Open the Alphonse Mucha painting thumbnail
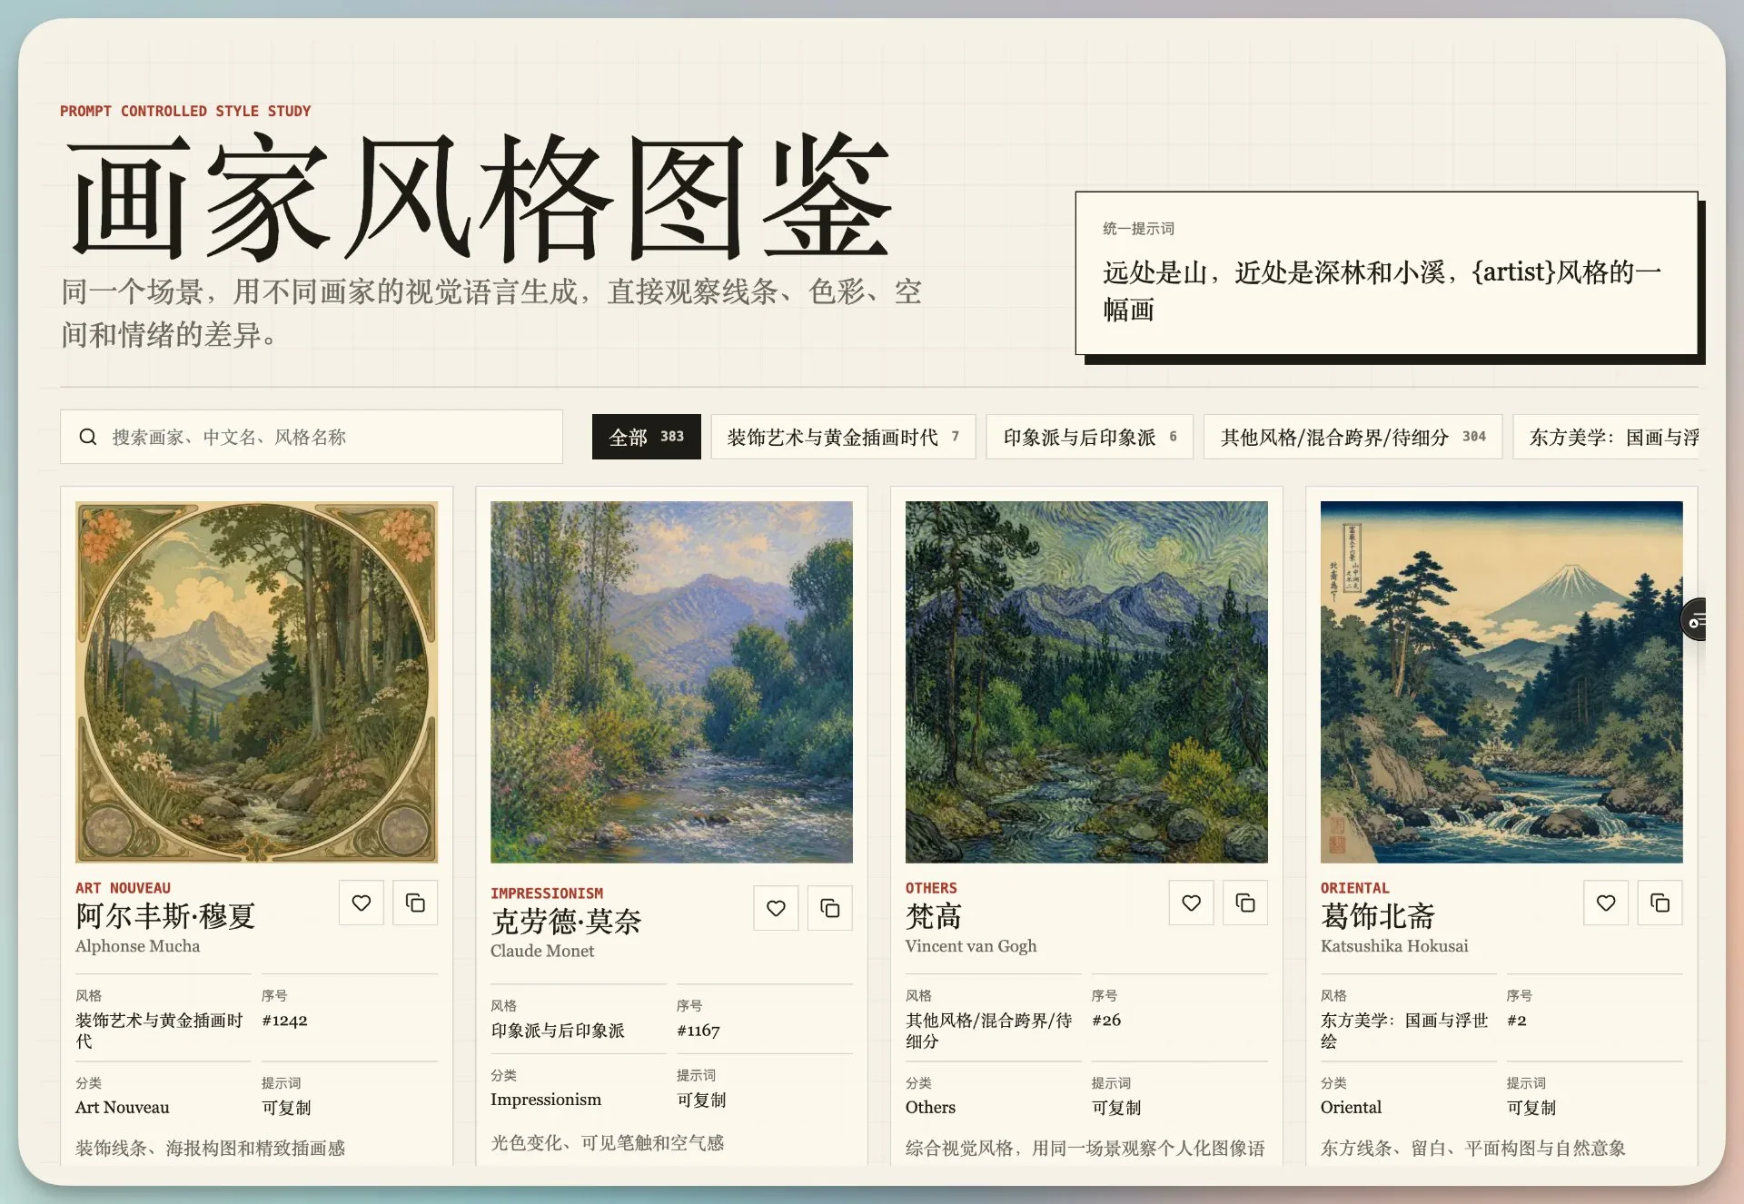 tap(257, 682)
